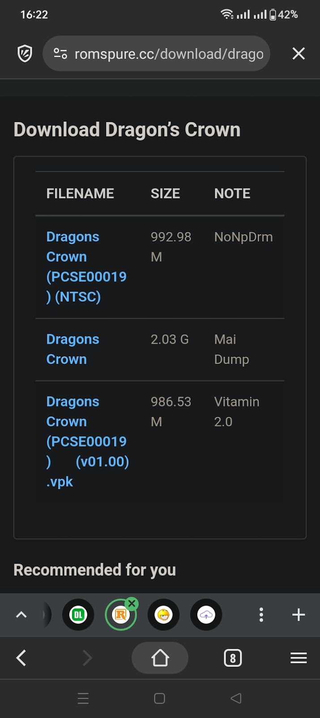Add a new tab with plus icon

point(299,615)
